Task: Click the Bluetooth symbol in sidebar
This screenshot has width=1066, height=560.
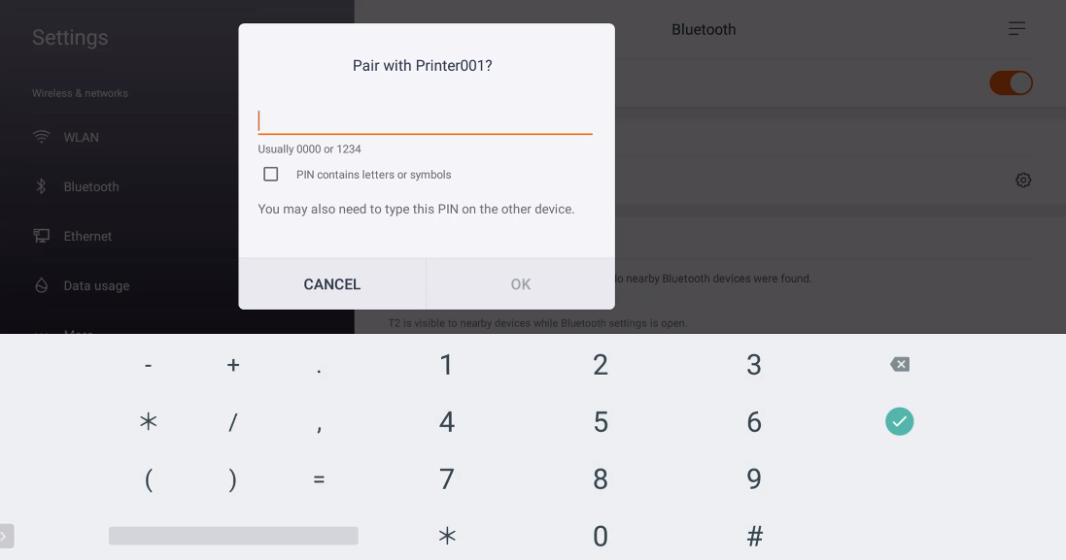Action: (x=42, y=186)
